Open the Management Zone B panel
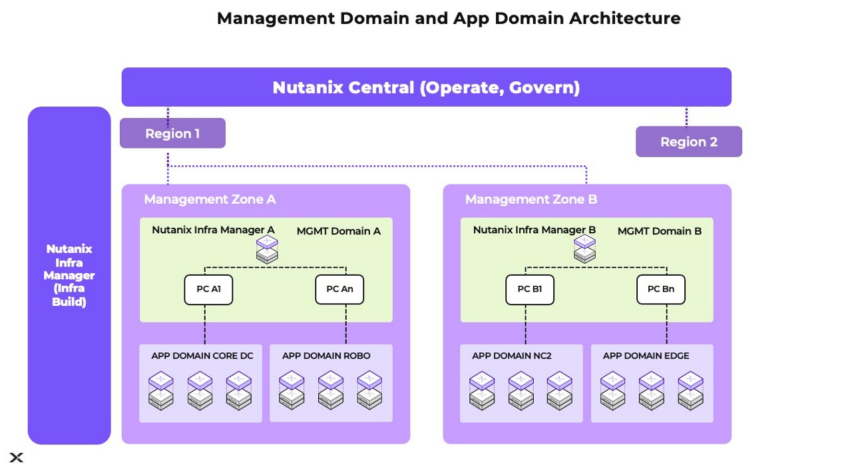The height and width of the screenshot is (471, 852). [531, 199]
